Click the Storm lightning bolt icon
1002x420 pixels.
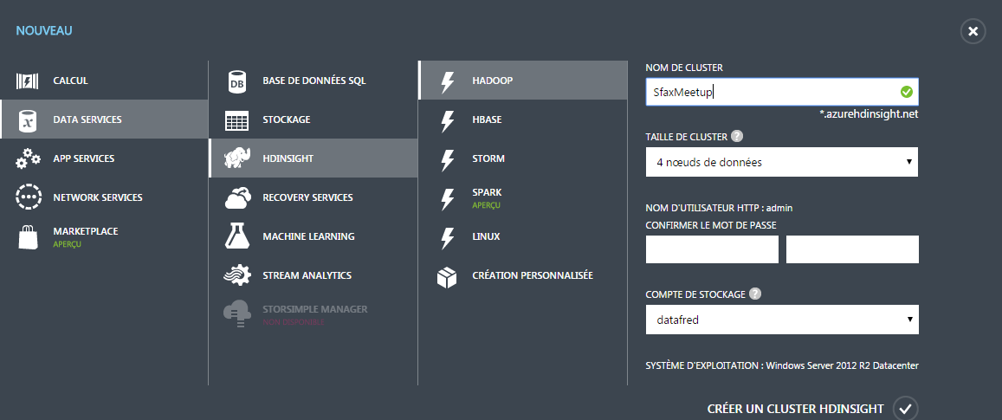[448, 158]
